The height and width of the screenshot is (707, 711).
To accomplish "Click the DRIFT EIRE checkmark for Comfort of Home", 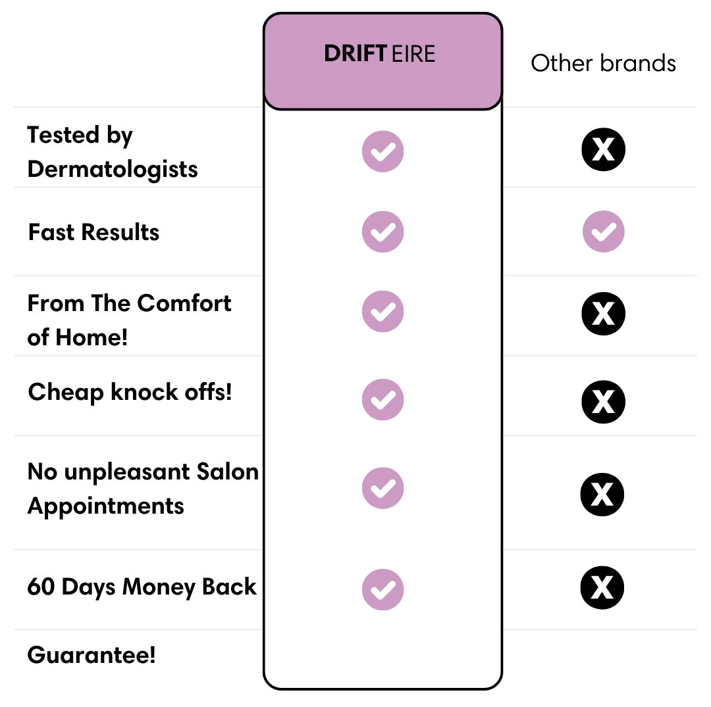I will point(382,312).
